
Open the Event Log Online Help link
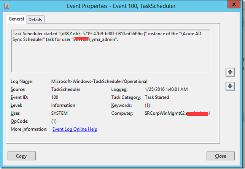point(75,129)
